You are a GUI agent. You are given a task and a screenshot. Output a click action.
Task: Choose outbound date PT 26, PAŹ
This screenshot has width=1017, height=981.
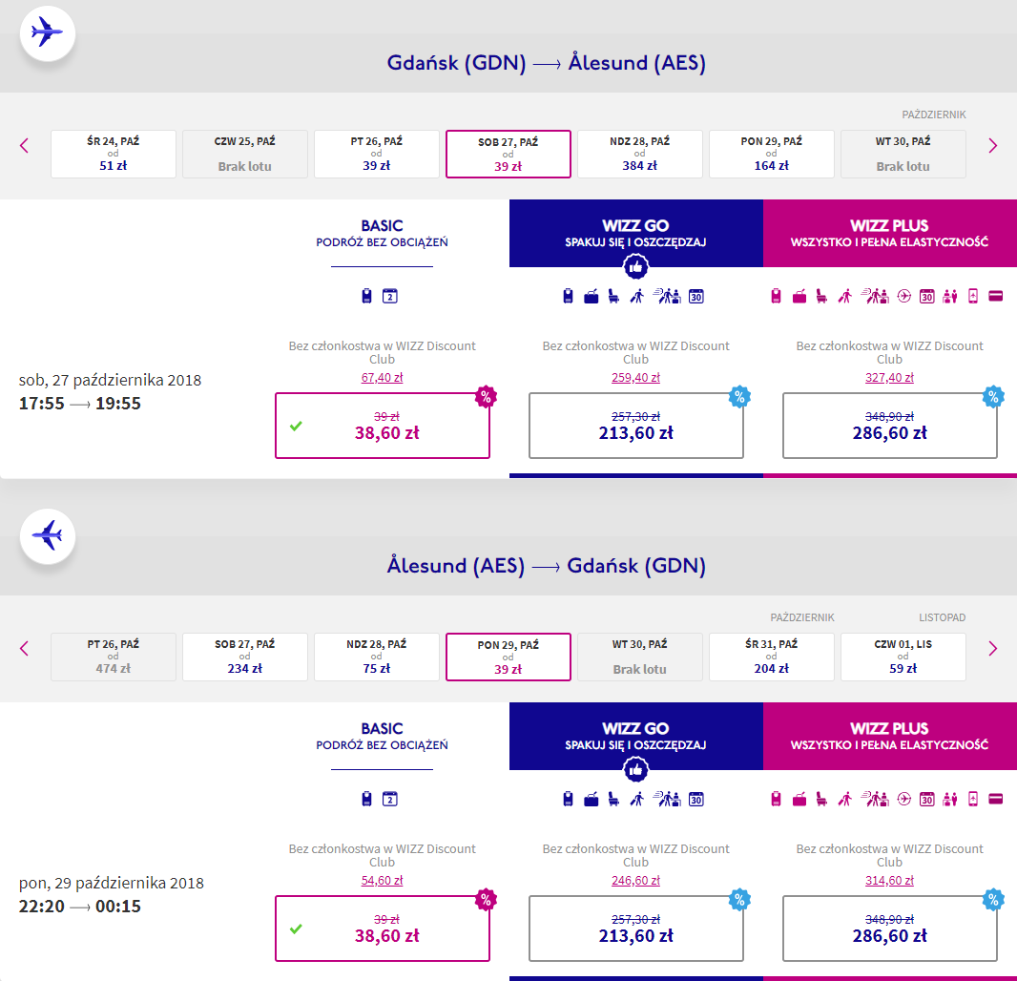[x=377, y=154]
